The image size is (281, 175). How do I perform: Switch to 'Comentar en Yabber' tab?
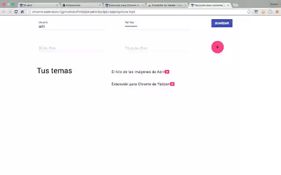167,5
